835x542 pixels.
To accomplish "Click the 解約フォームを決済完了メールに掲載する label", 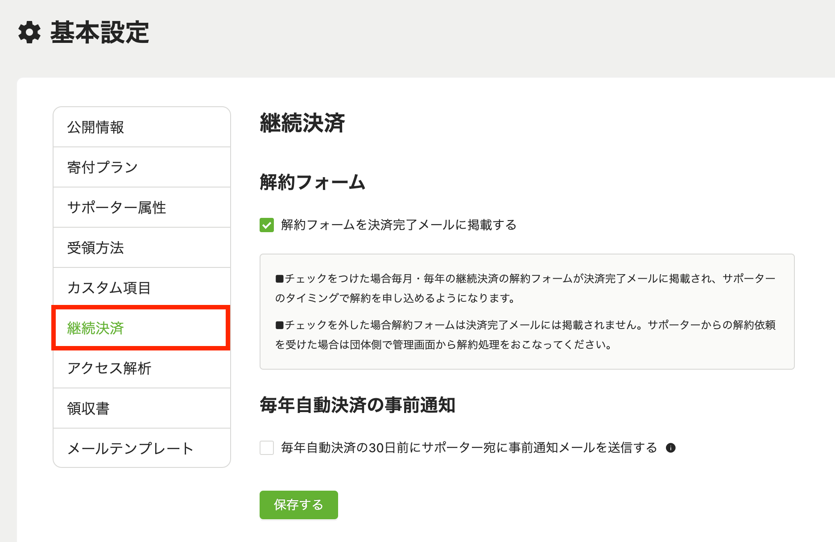I will click(x=399, y=225).
